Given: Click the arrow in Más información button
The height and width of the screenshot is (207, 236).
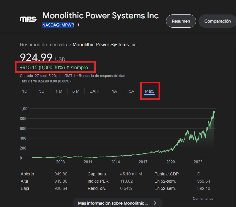Looking at the screenshot, I should [154, 203].
